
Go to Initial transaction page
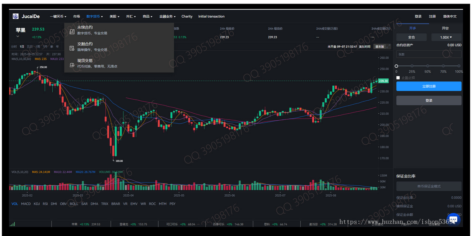click(211, 17)
